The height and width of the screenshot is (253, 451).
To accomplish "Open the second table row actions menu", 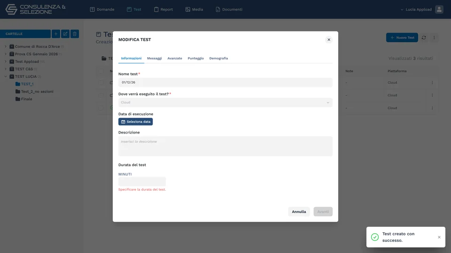I will pyautogui.click(x=432, y=95).
